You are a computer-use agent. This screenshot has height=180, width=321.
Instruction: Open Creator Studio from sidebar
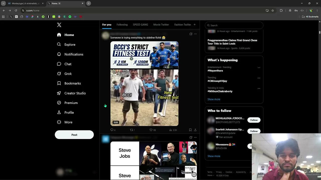pos(71,93)
